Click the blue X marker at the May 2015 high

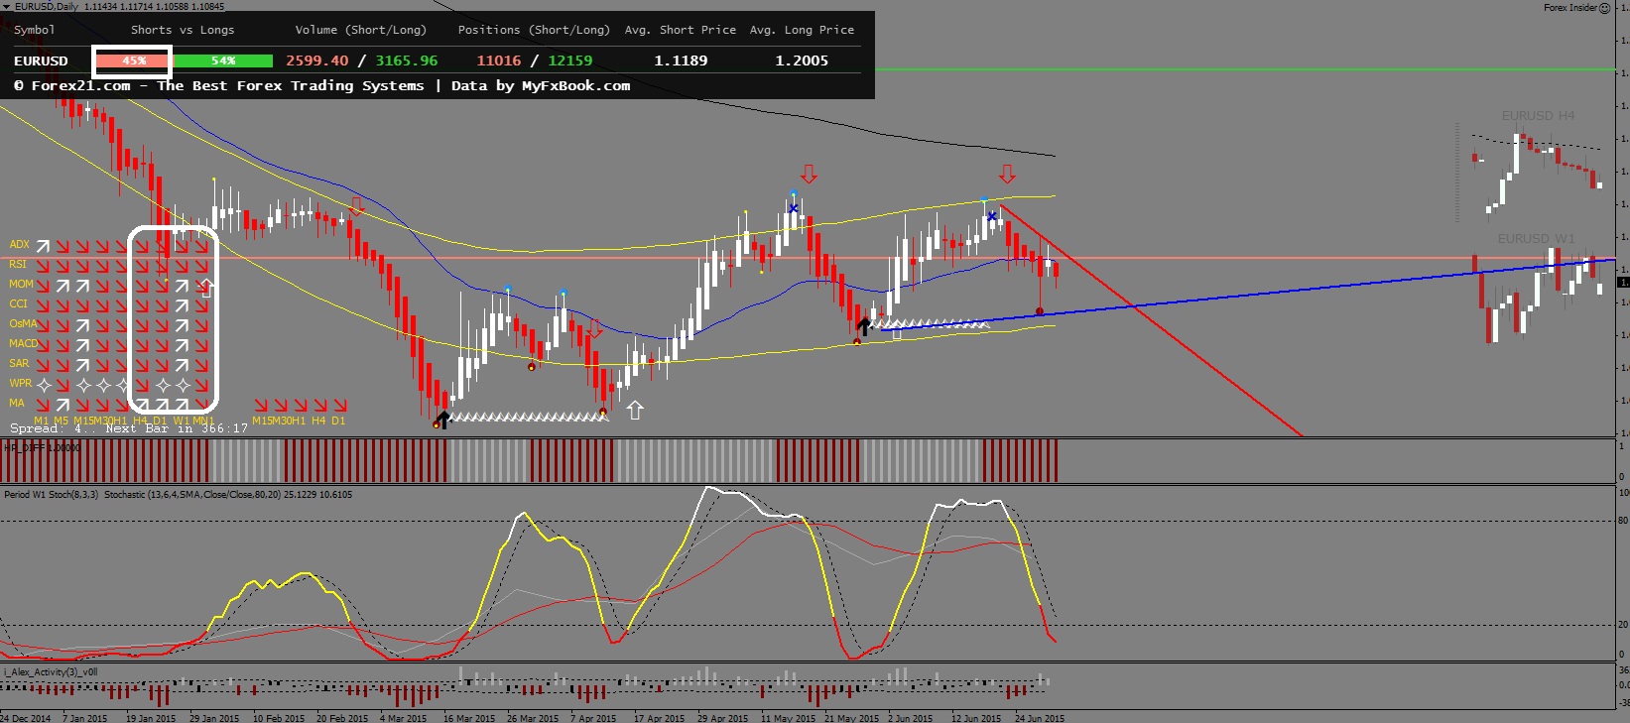pyautogui.click(x=794, y=208)
